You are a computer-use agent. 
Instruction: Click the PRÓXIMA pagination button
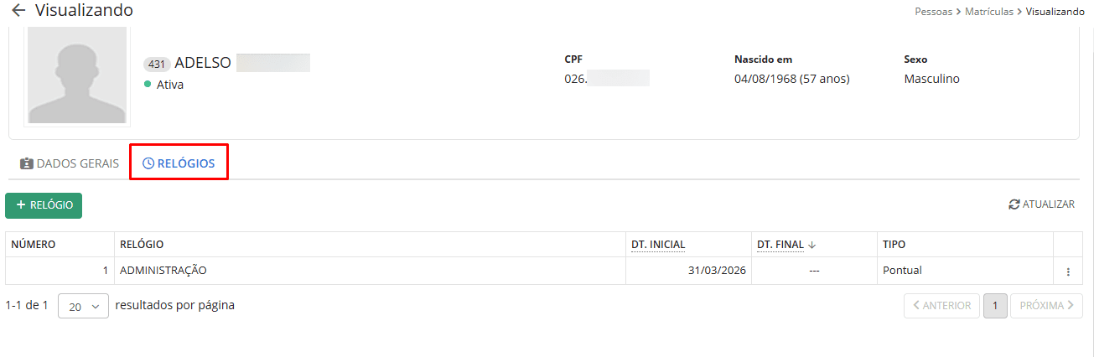(x=1046, y=306)
